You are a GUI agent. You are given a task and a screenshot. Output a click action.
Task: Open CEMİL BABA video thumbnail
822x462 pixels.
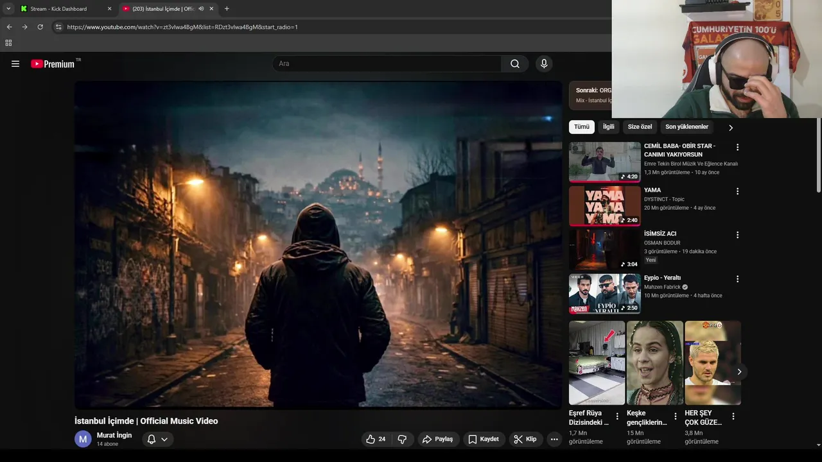(605, 162)
